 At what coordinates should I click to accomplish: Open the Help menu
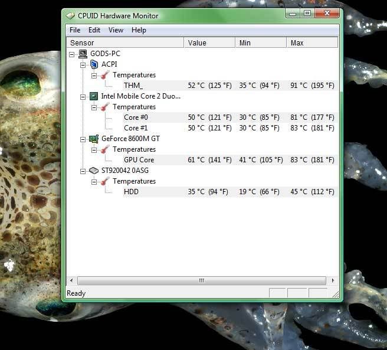[x=139, y=30]
